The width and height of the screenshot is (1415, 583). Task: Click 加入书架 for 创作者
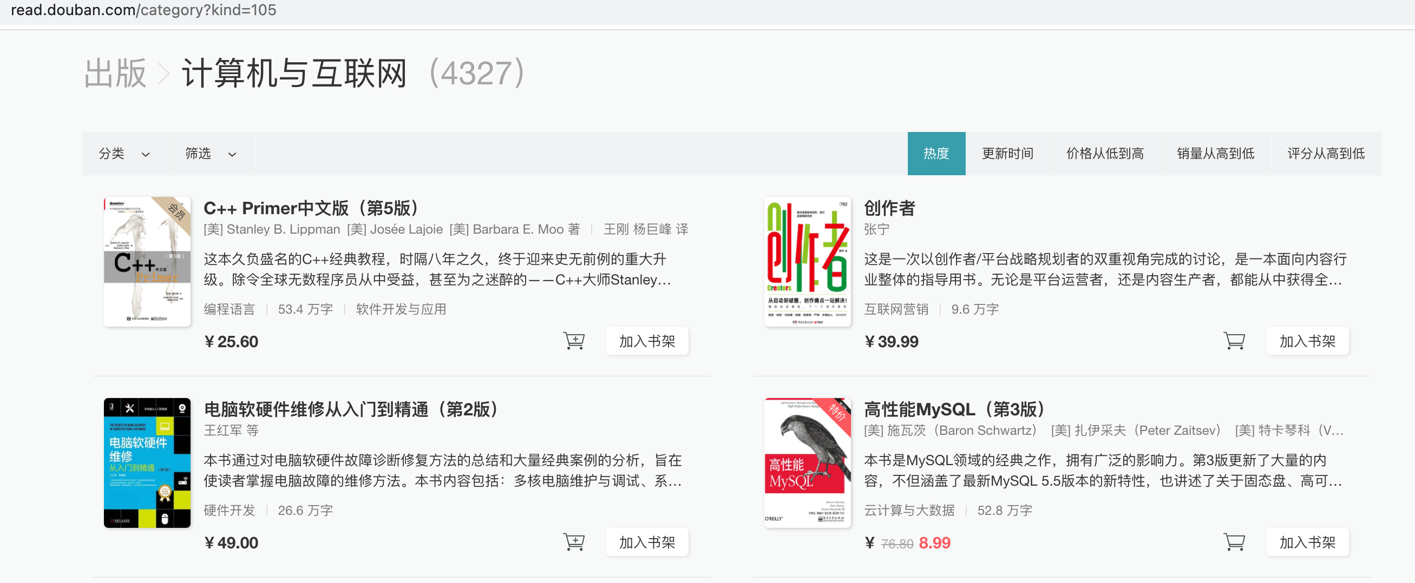(x=1307, y=341)
